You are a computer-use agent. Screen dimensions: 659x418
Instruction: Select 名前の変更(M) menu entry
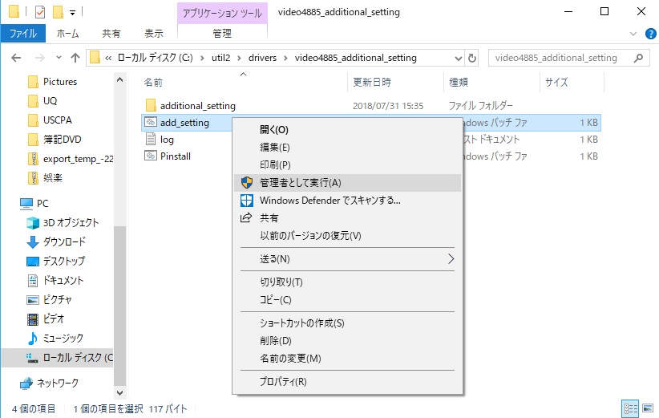[x=347, y=359]
